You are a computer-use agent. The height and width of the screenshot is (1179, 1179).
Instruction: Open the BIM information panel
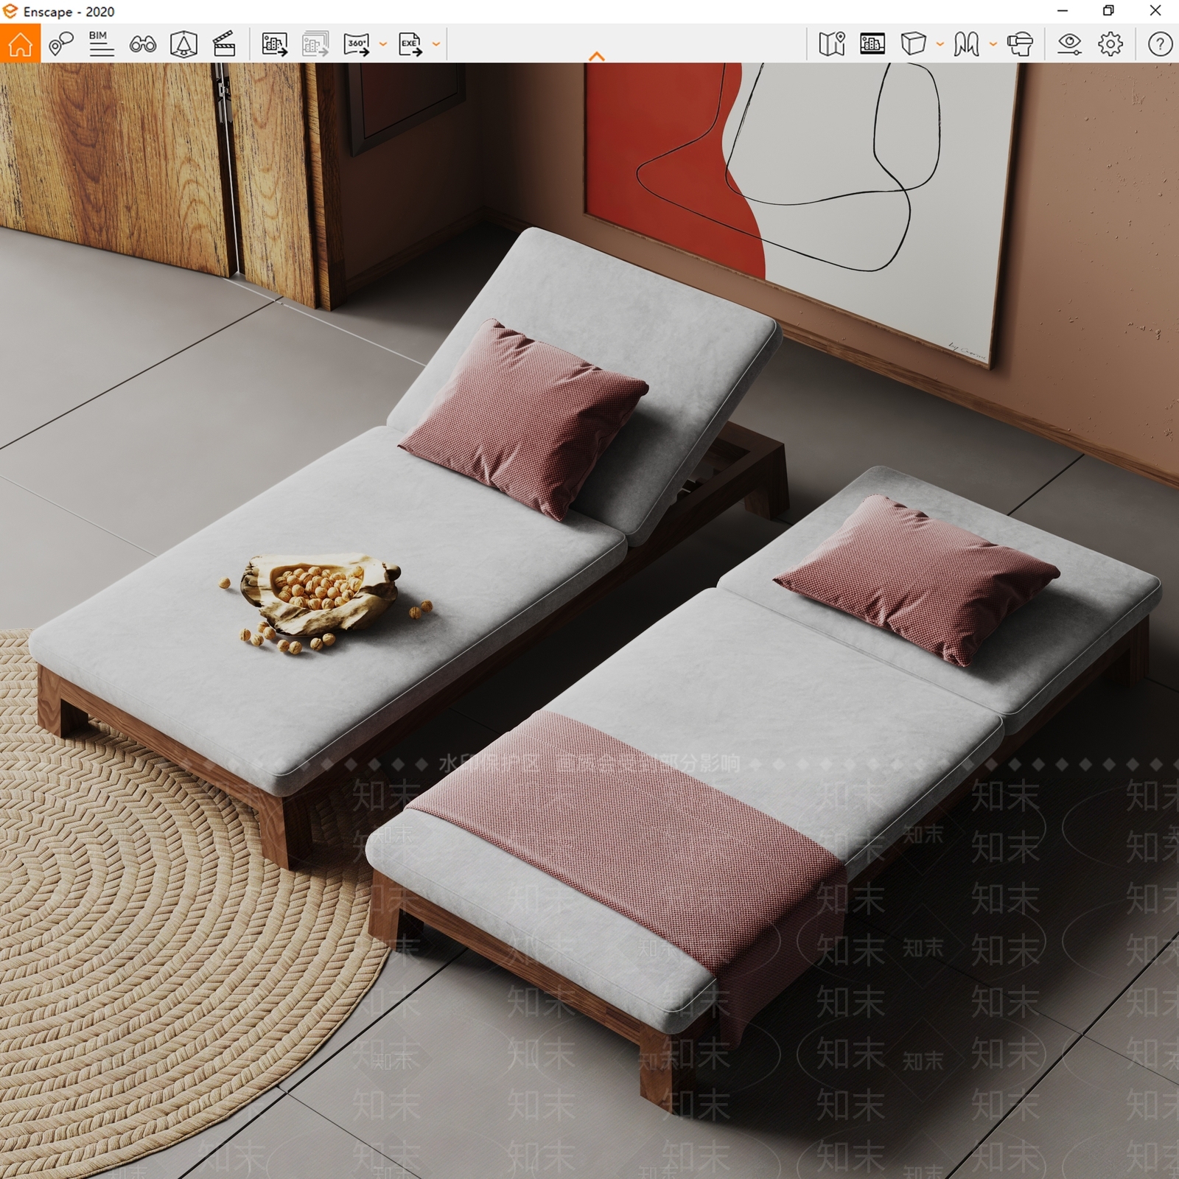[101, 43]
